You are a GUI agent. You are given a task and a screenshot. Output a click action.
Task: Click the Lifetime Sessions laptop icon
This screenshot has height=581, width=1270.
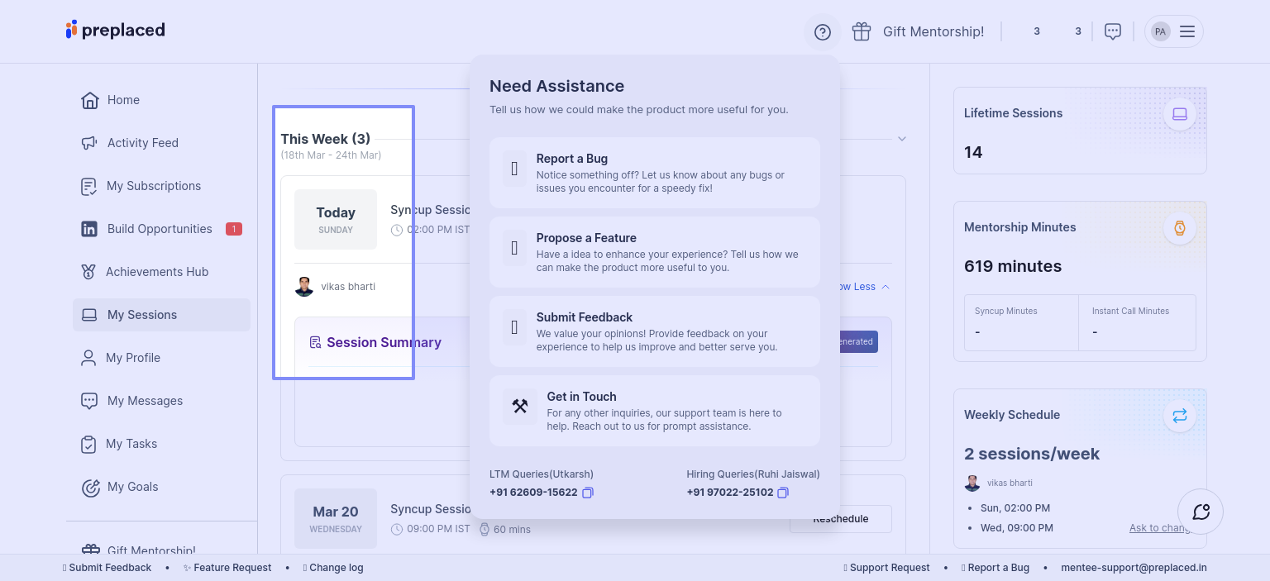point(1179,114)
